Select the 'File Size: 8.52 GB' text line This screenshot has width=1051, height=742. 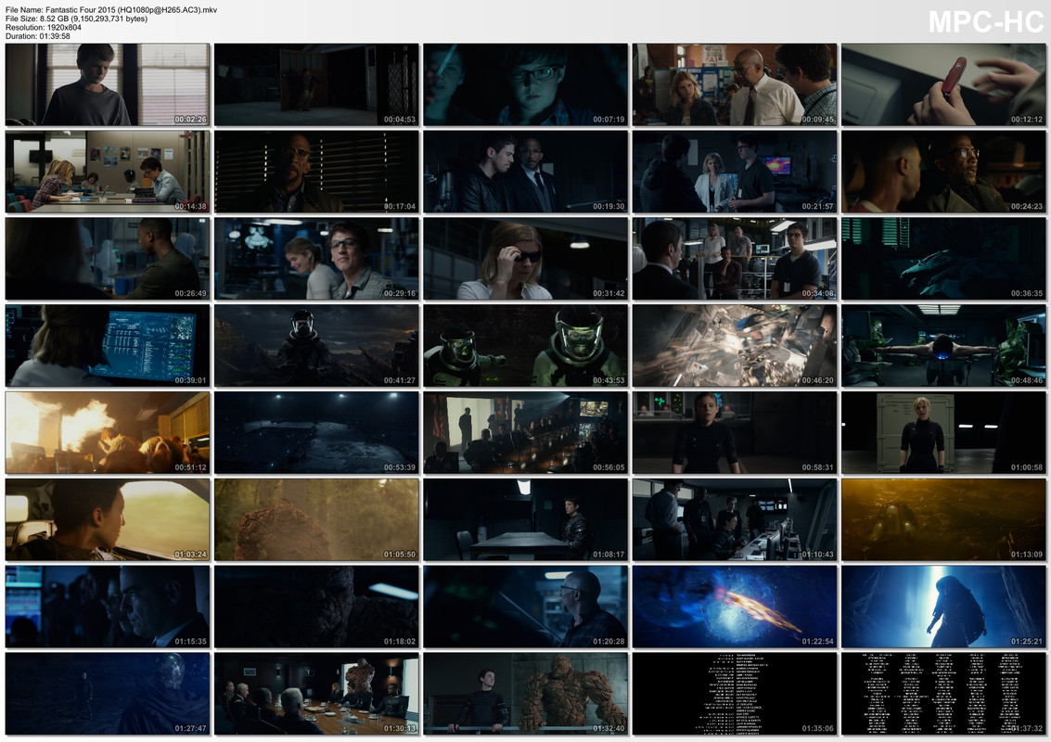[76, 19]
